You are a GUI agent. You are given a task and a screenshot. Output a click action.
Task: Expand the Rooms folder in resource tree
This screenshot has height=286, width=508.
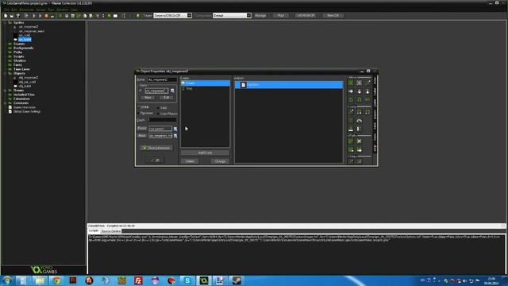pos(5,91)
